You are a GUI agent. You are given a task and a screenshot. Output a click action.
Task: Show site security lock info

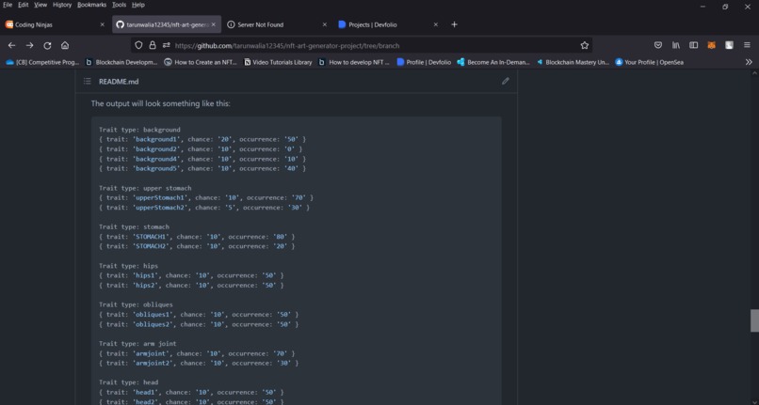click(153, 45)
